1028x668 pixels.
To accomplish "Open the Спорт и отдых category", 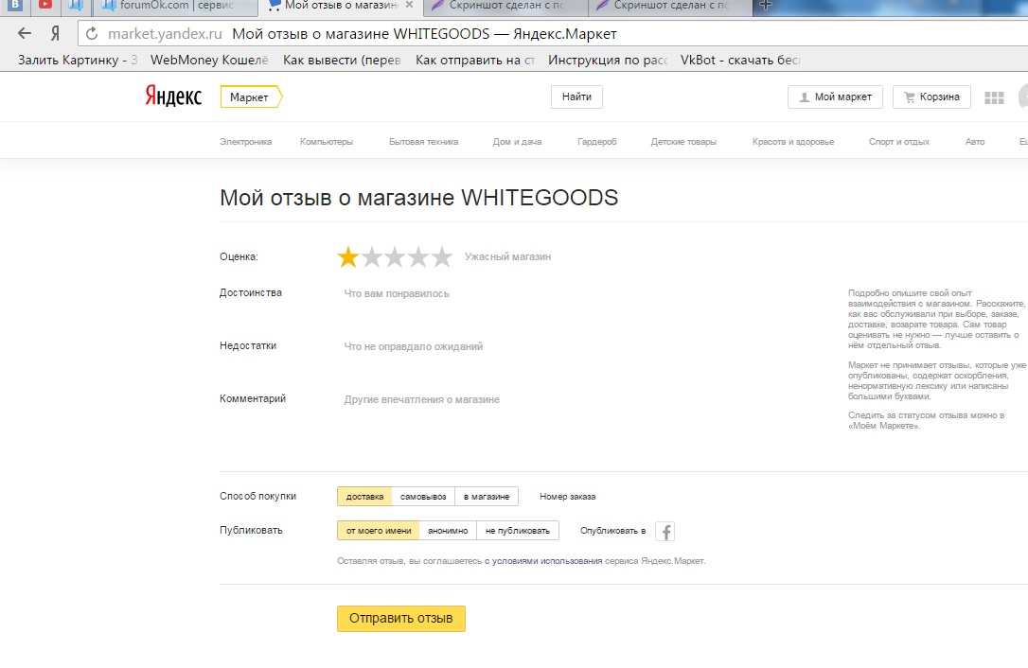I will pos(899,142).
